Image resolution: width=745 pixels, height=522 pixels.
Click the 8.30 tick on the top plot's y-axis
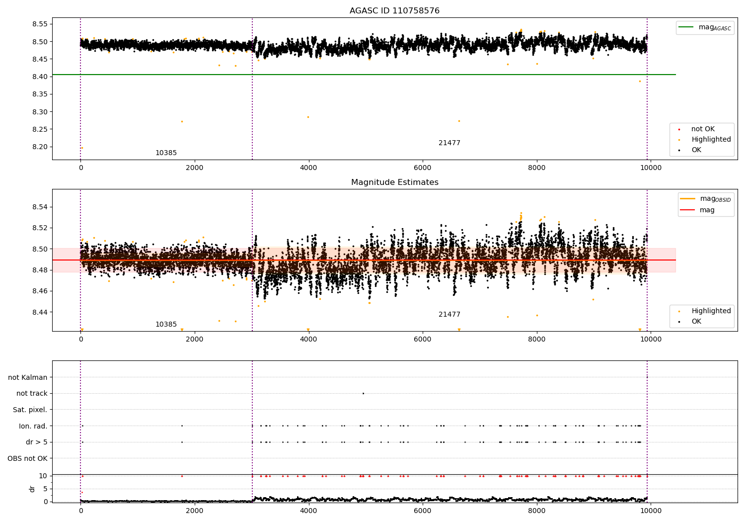[x=39, y=112]
